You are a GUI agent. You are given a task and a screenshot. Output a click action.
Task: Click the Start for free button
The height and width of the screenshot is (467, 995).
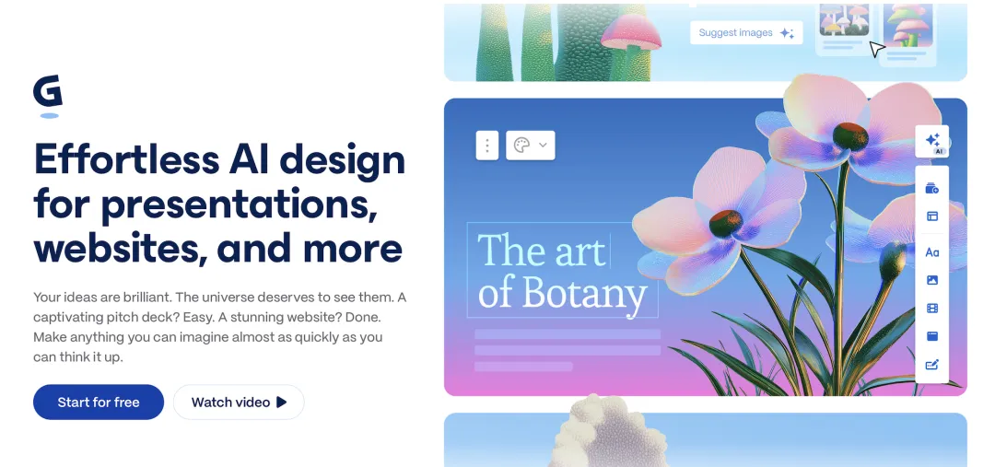(99, 403)
